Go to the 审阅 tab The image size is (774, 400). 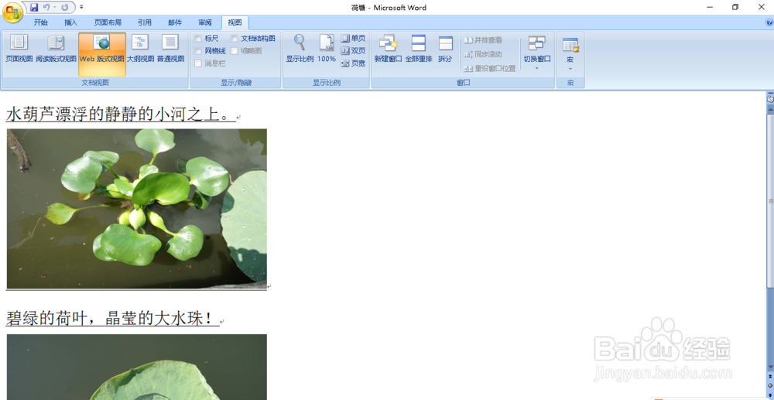tap(205, 22)
